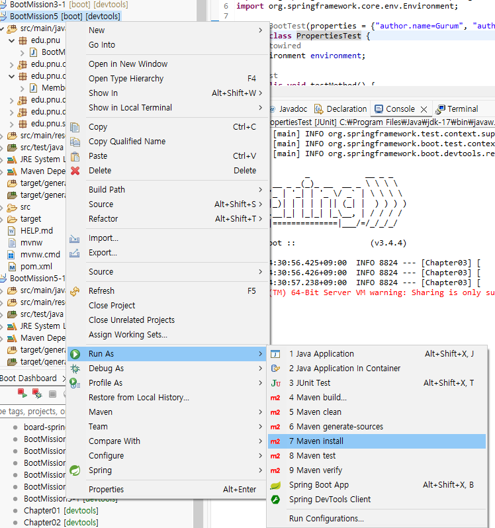The image size is (495, 528).
Task: Click Boot Dashboard gray stop icon
Action: click(52, 394)
